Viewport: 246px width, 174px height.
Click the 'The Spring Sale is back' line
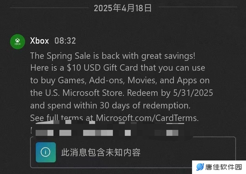coord(113,56)
